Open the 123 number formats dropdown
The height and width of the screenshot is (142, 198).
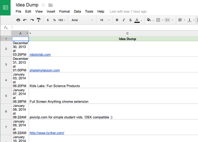tap(62, 20)
